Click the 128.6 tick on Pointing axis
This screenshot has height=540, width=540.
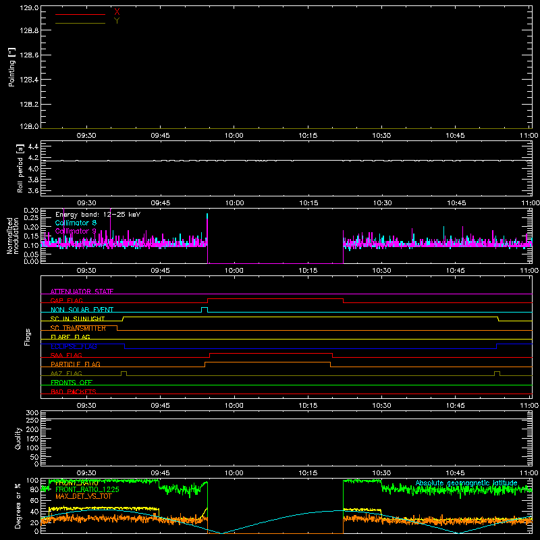coord(29,55)
